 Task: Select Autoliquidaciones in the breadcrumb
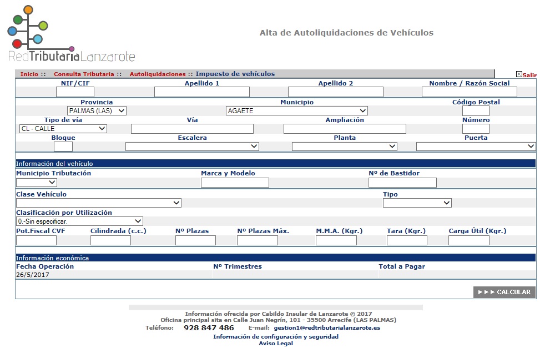pyautogui.click(x=158, y=74)
